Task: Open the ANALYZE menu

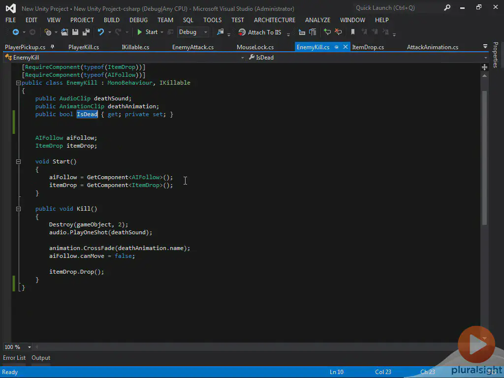Action: (x=317, y=20)
